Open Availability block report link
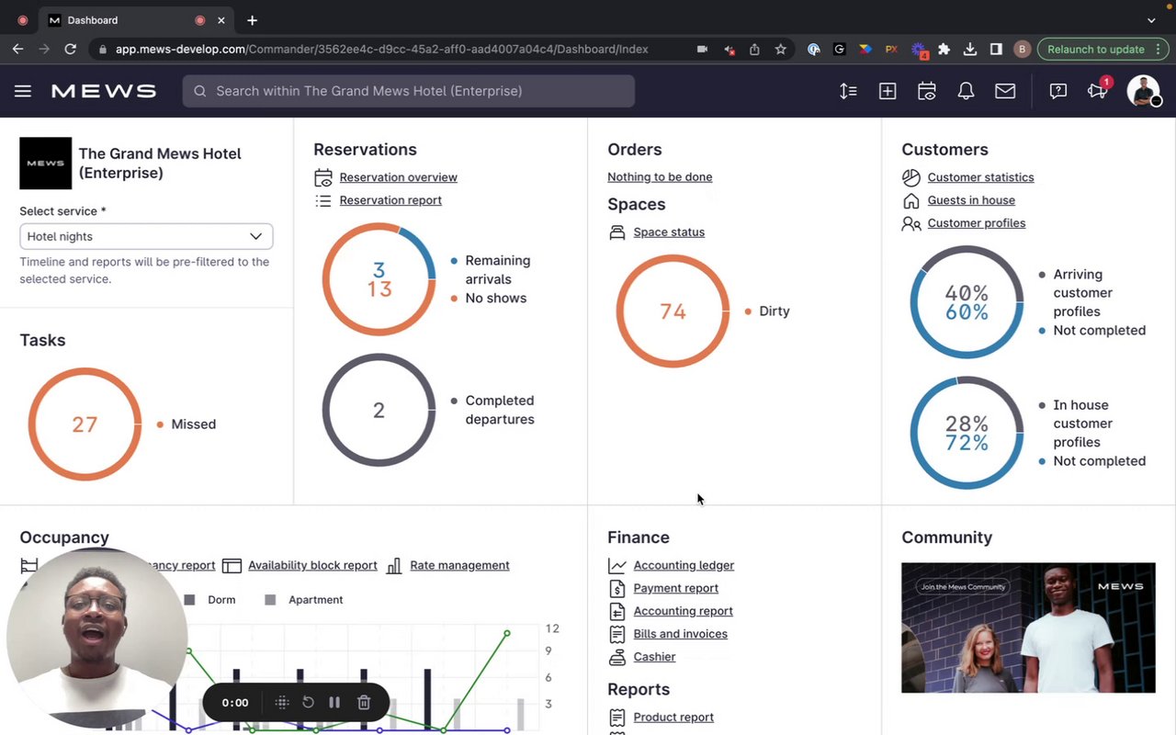Viewport: 1176px width, 735px height. click(312, 565)
